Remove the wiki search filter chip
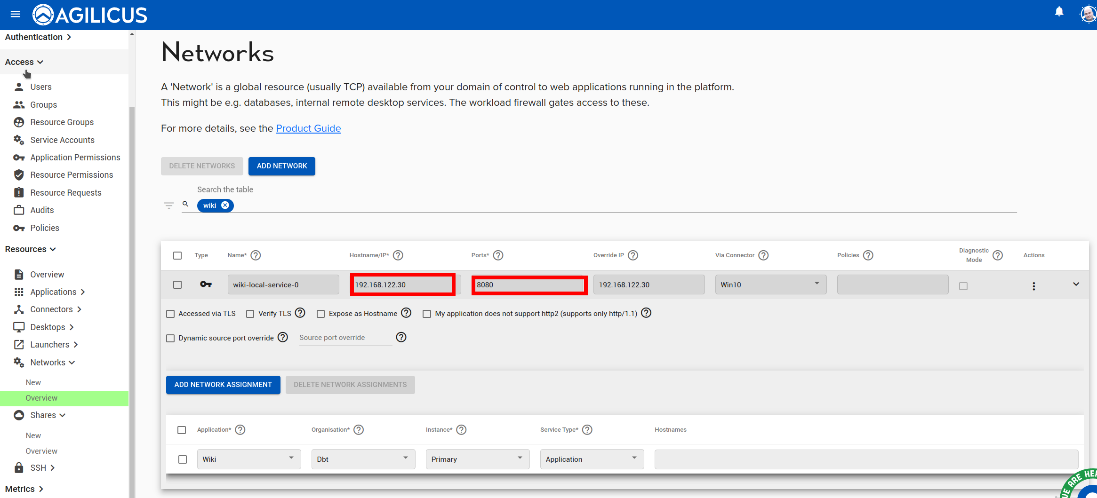Image resolution: width=1097 pixels, height=498 pixels. [225, 206]
